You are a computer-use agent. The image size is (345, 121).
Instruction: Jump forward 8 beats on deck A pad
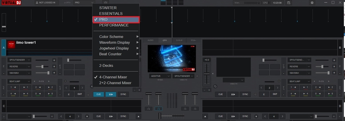coord(50,94)
